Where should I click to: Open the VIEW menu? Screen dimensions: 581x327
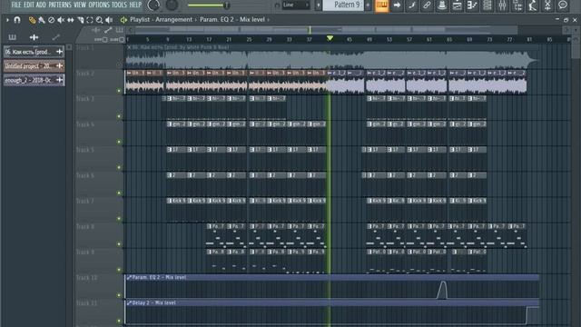click(80, 5)
